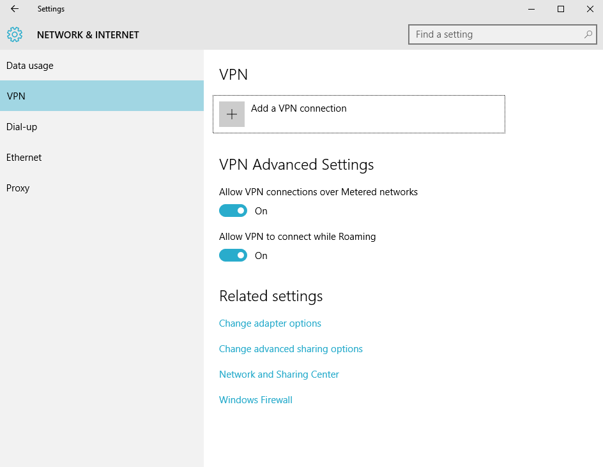Open the Data usage section
Image resolution: width=603 pixels, height=467 pixels.
(x=29, y=65)
